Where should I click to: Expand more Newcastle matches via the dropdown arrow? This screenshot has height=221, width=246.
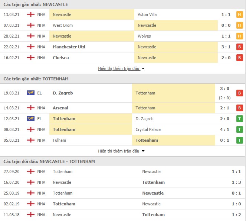tap(143, 68)
